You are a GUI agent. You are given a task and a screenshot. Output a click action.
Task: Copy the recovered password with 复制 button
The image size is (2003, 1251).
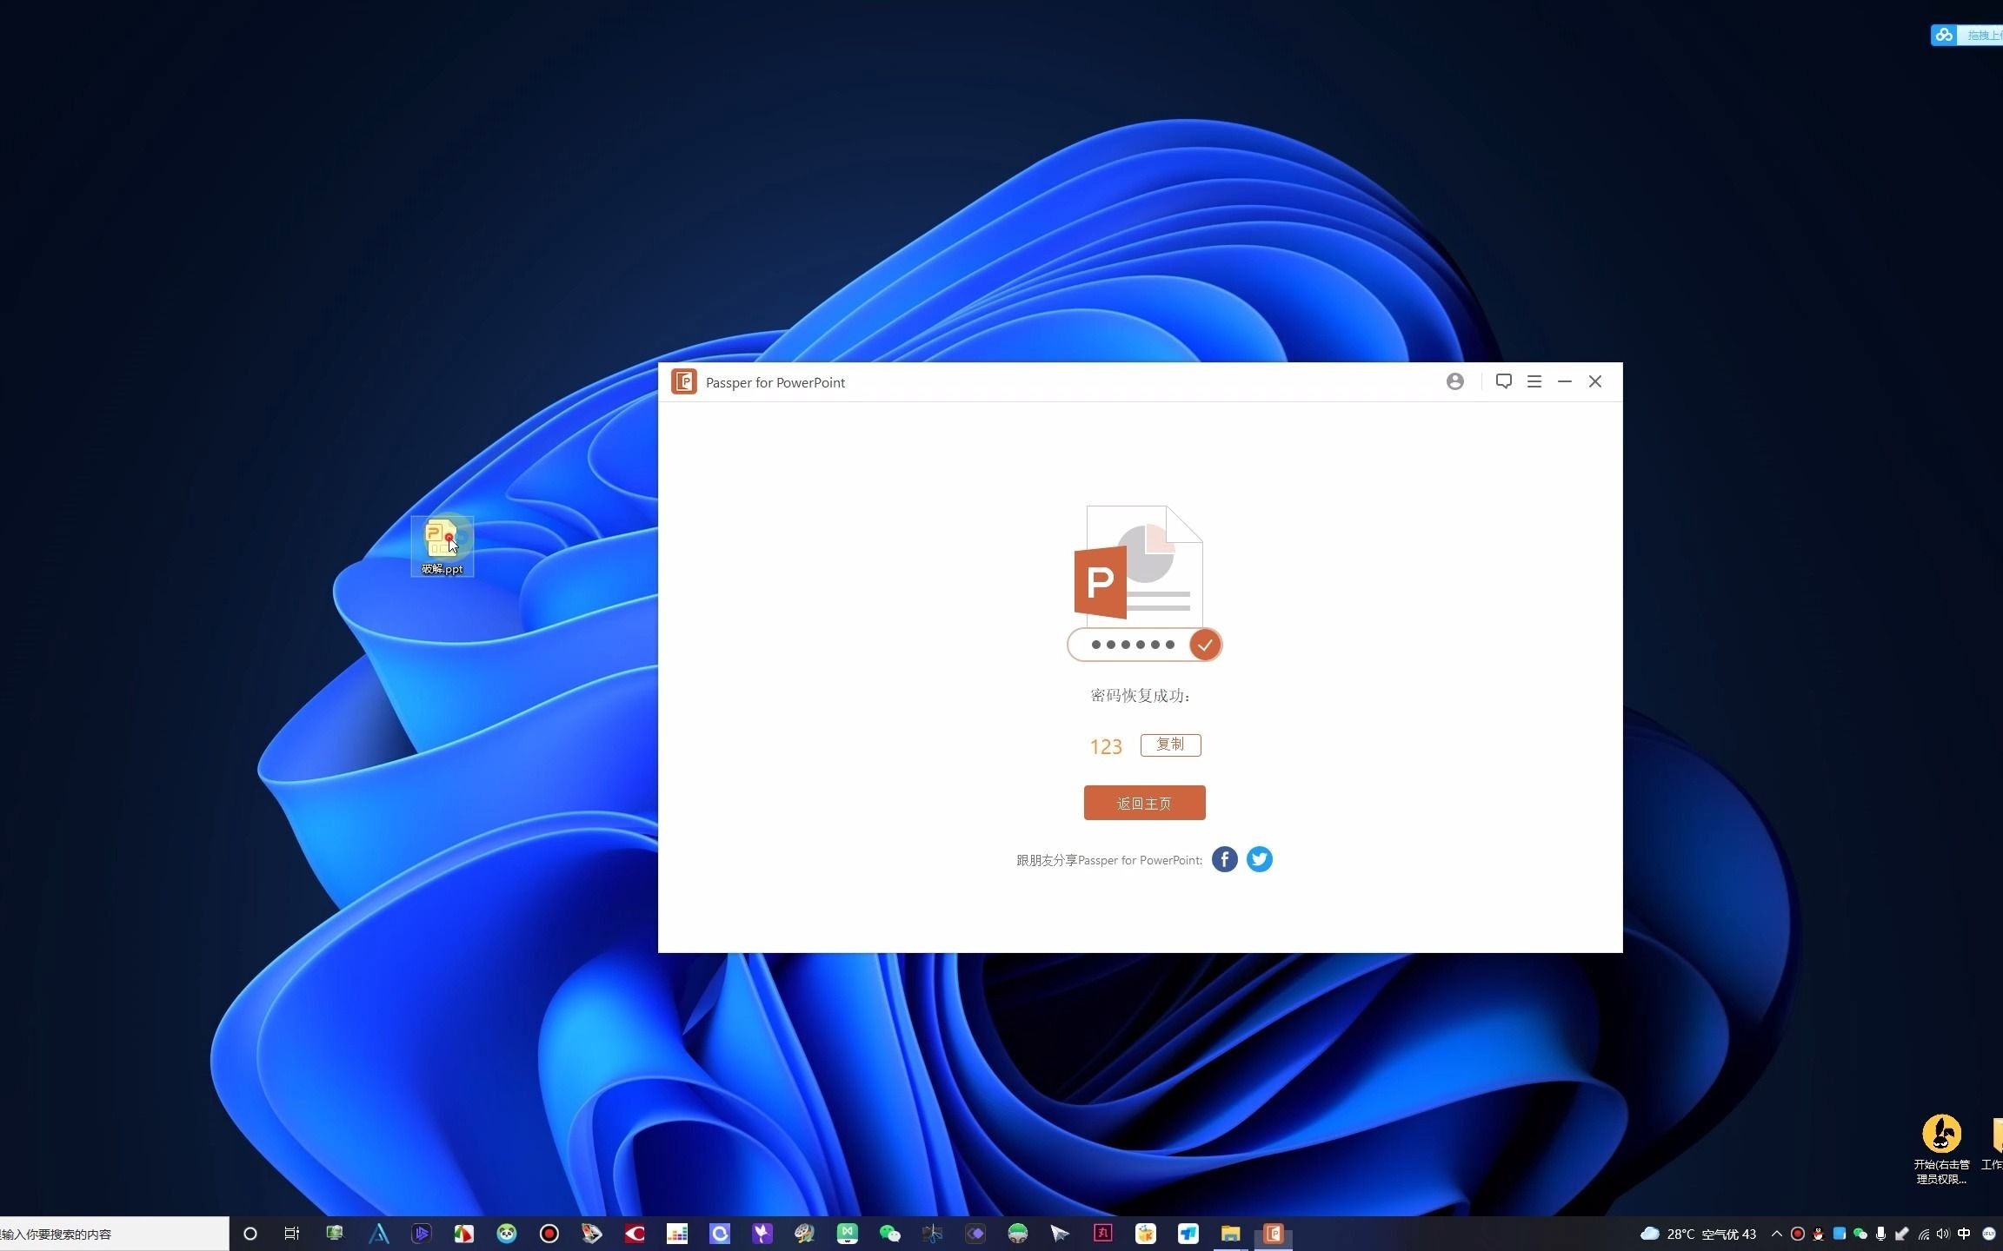pos(1170,745)
